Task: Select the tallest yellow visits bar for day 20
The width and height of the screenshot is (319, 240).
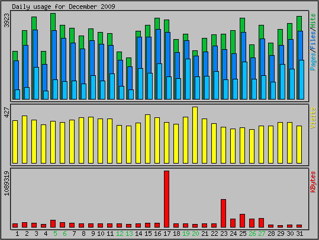Action: tap(195, 135)
